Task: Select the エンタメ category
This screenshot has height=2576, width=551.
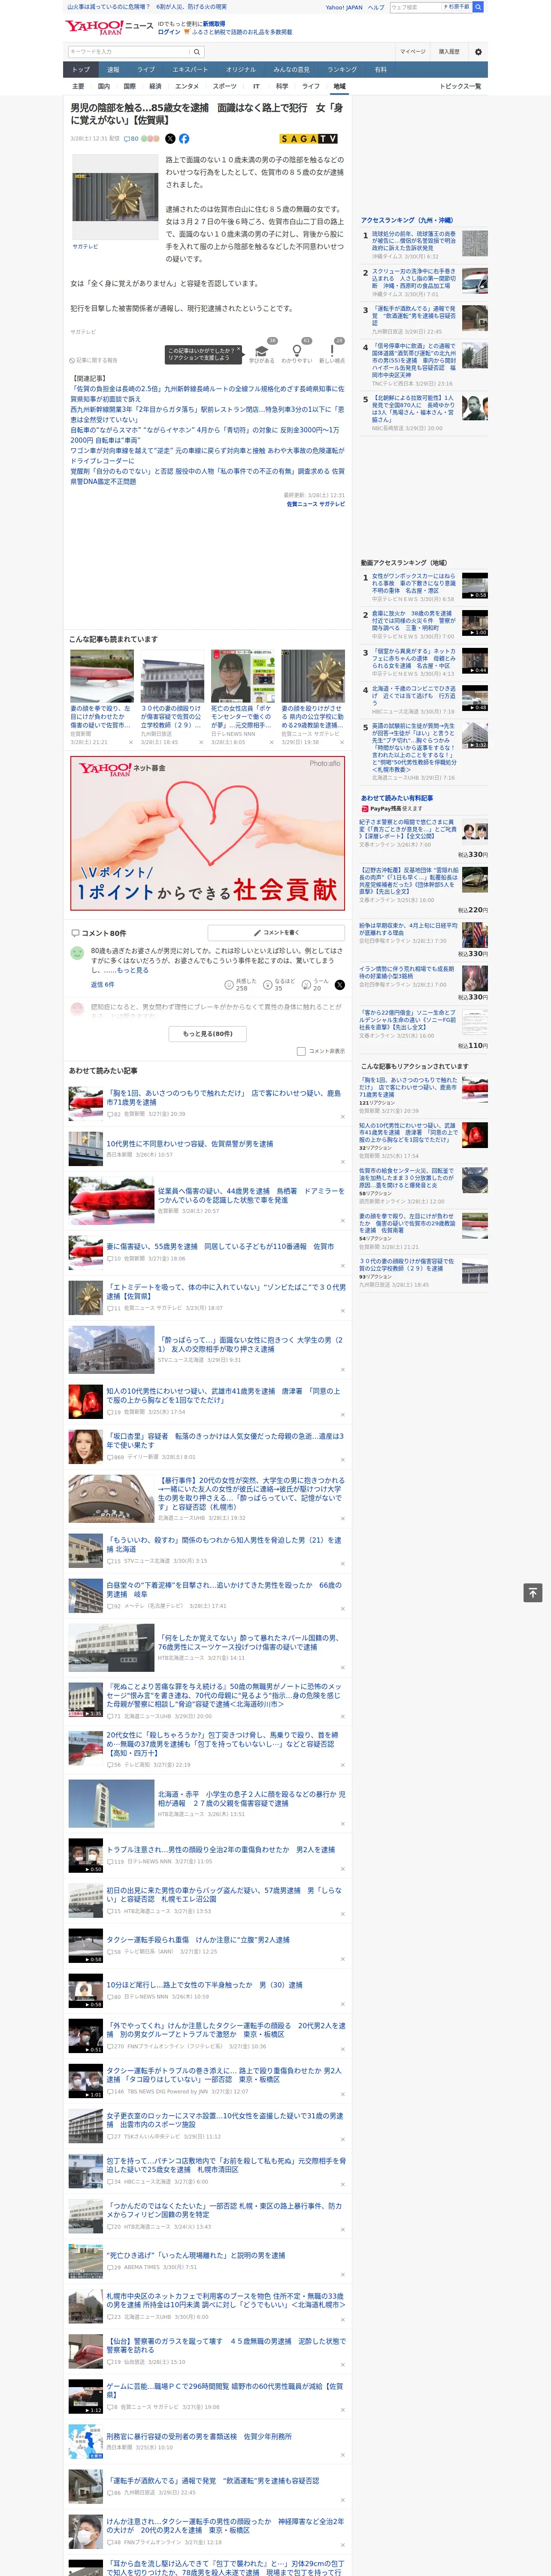Action: point(187,86)
